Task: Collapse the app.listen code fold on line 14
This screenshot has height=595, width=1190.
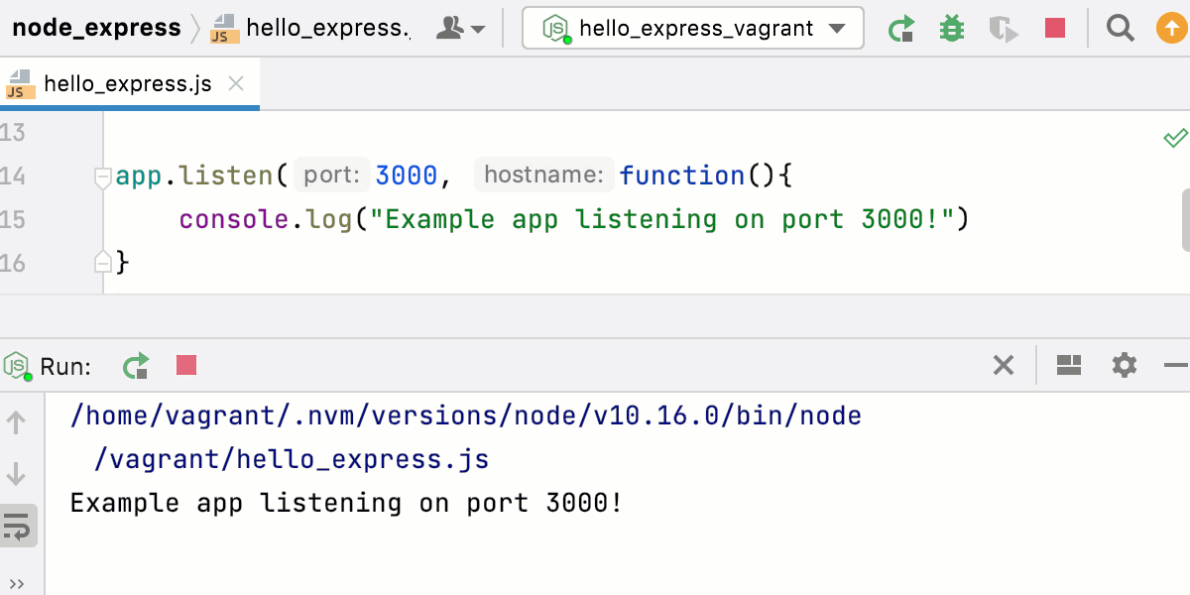Action: [x=102, y=175]
